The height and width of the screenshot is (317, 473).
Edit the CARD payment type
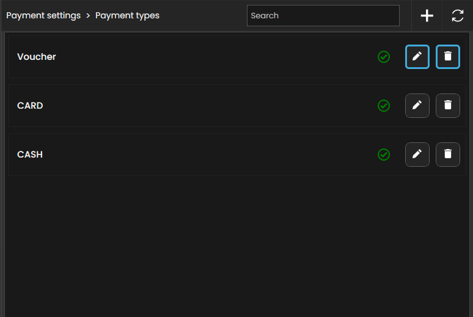pyautogui.click(x=417, y=106)
